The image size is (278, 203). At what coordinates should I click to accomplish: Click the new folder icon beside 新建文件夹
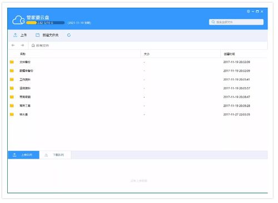point(38,35)
